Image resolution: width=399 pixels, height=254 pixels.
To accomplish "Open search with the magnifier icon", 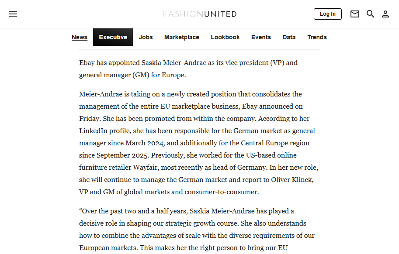I will [x=370, y=14].
